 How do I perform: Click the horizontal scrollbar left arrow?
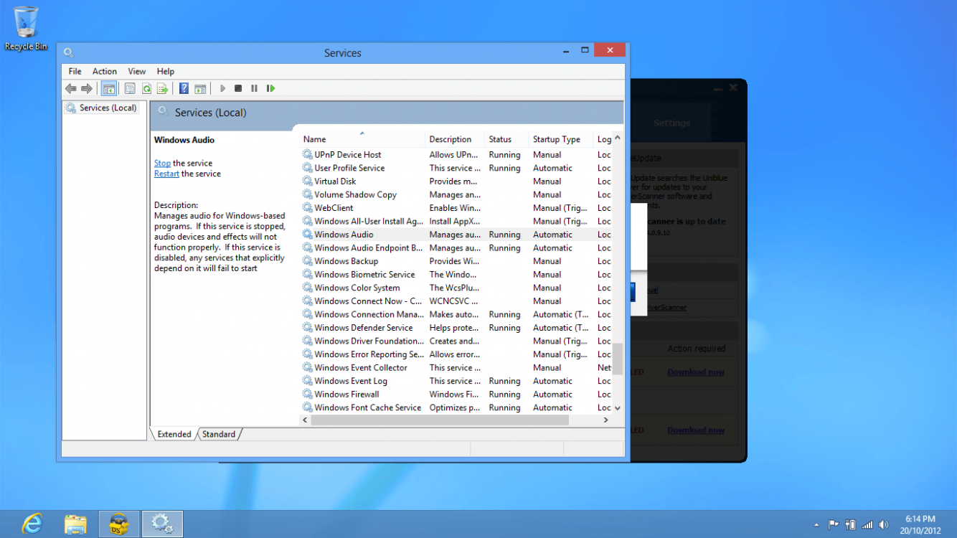[x=306, y=420]
